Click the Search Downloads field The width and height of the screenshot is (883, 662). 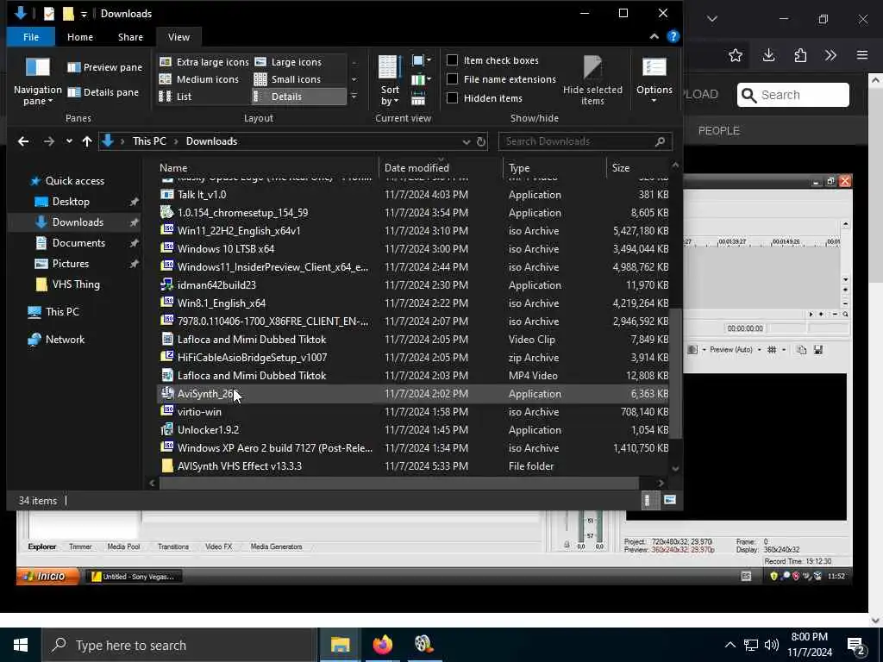tap(586, 141)
